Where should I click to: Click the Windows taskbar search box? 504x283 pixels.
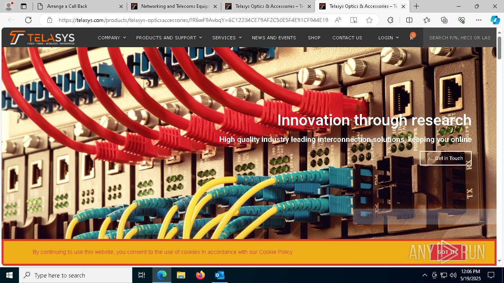(76, 275)
